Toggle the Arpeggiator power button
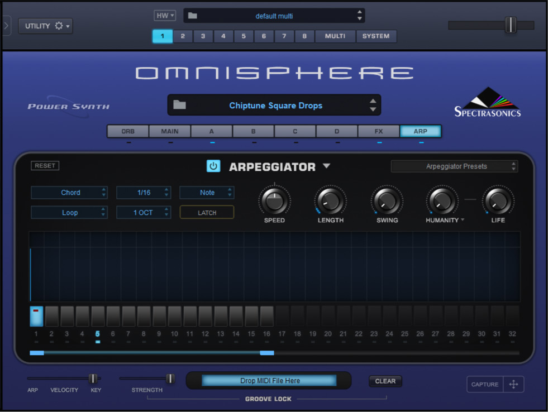548x412 pixels. [x=213, y=166]
